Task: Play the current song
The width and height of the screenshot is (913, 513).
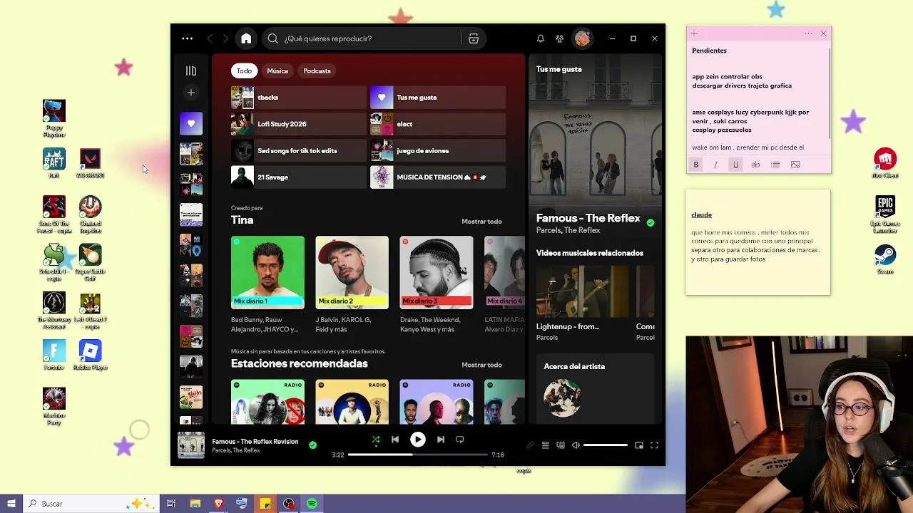Action: 418,440
